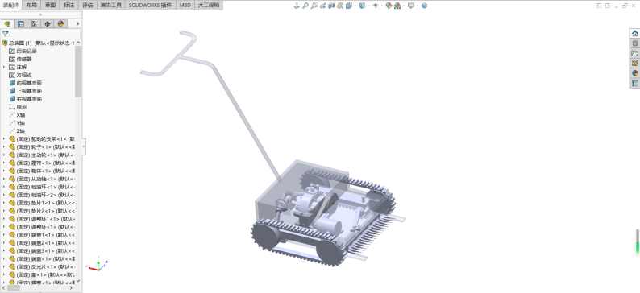The width and height of the screenshot is (640, 293).
Task: Open the 装配体 ribbon tab
Action: (x=11, y=6)
